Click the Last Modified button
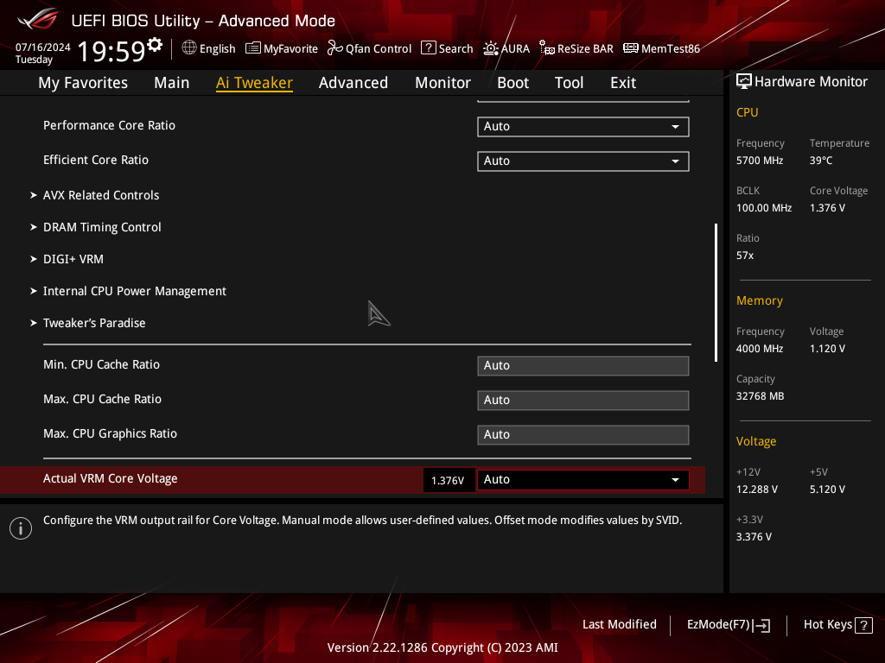 click(619, 625)
